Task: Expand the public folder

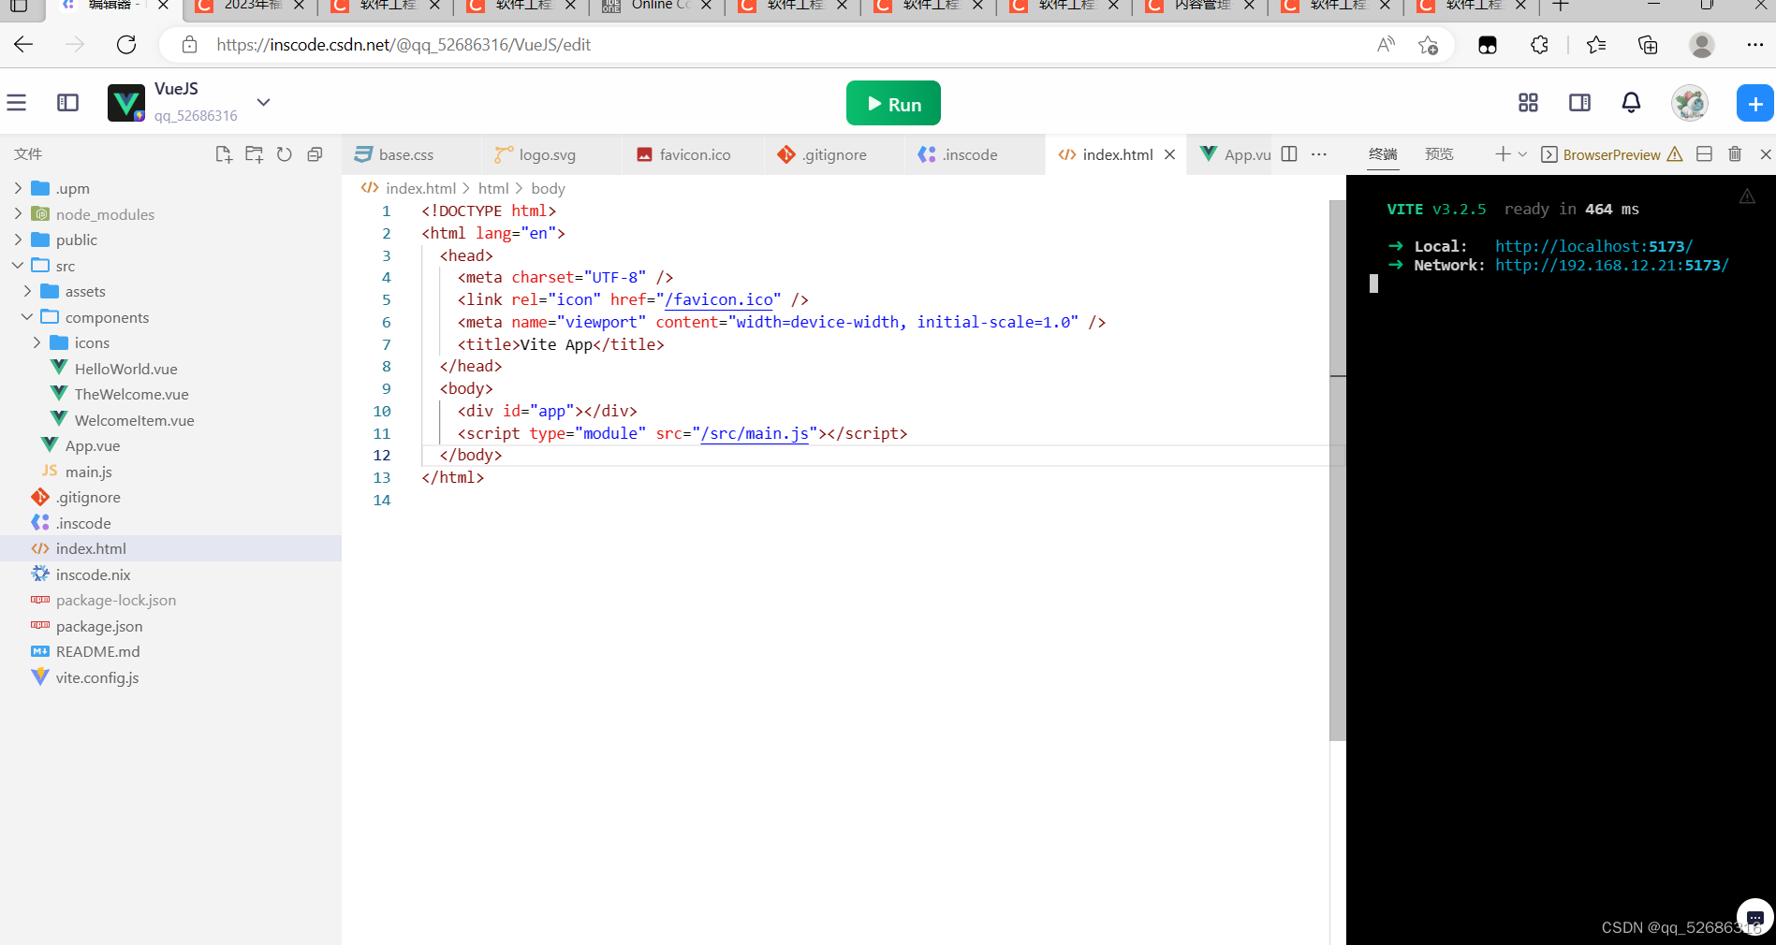Action: coord(18,240)
